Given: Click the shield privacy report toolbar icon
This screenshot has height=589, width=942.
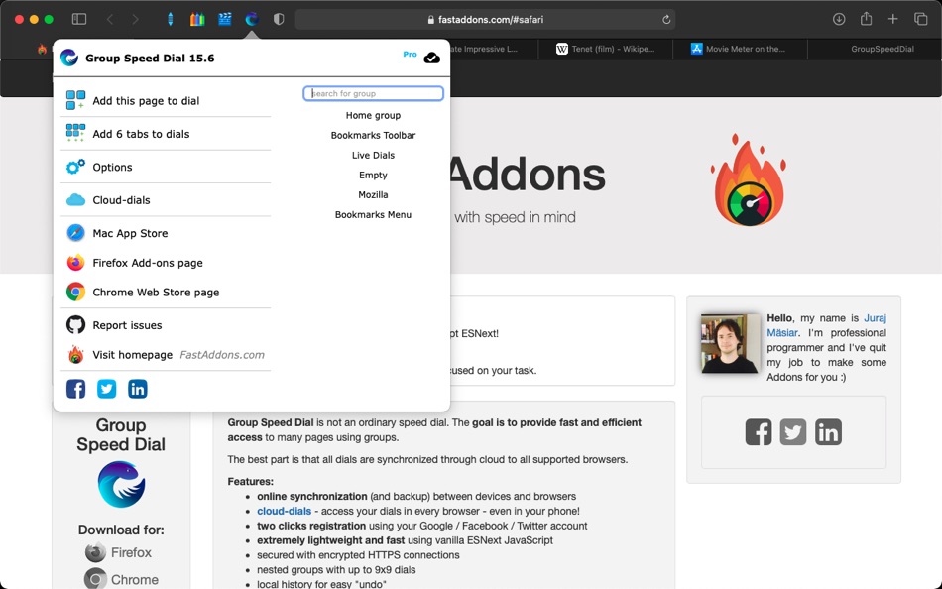Looking at the screenshot, I should click(279, 19).
